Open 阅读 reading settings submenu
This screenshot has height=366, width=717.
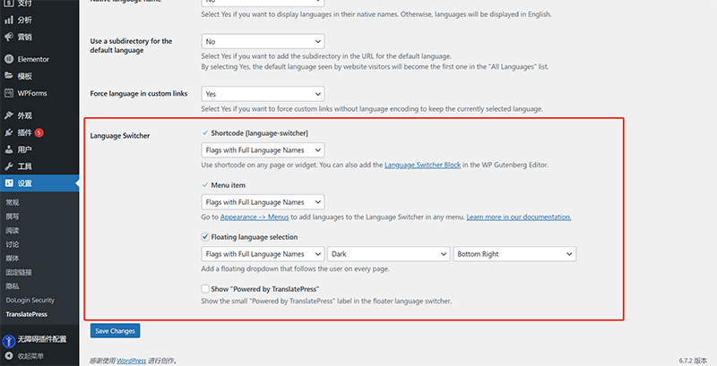[x=13, y=231]
